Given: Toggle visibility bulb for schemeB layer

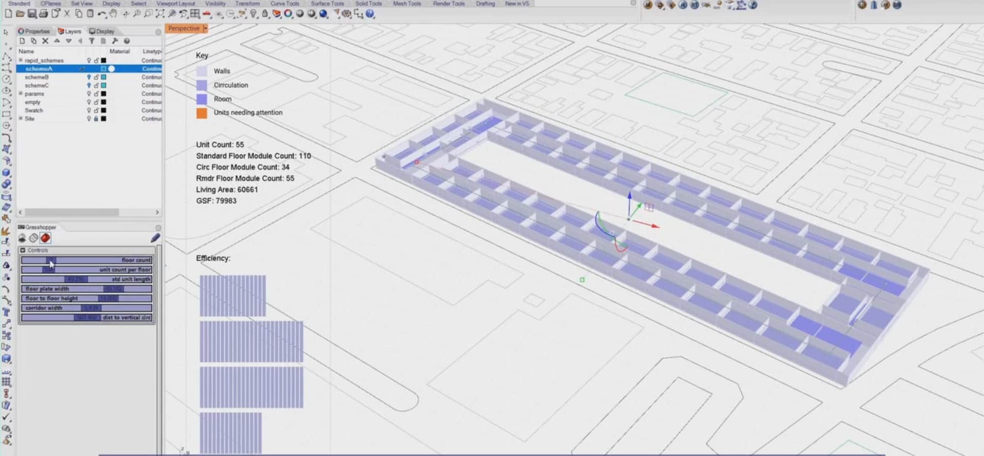Looking at the screenshot, I should 89,77.
